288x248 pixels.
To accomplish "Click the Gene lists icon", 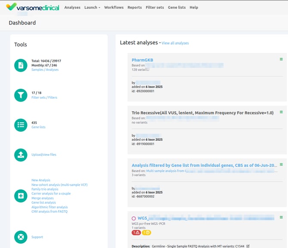I will point(21,125).
